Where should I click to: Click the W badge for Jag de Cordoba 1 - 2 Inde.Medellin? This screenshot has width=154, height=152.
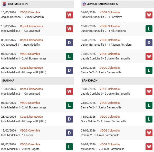click(x=69, y=15)
